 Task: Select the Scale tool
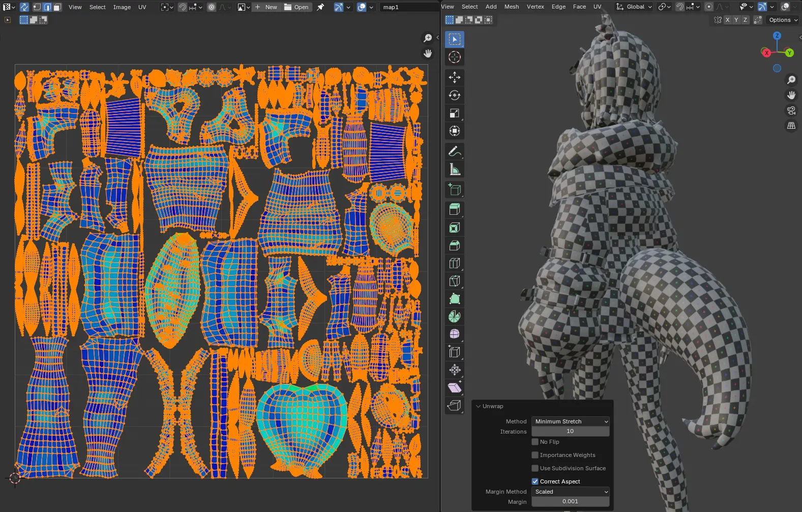coord(455,113)
